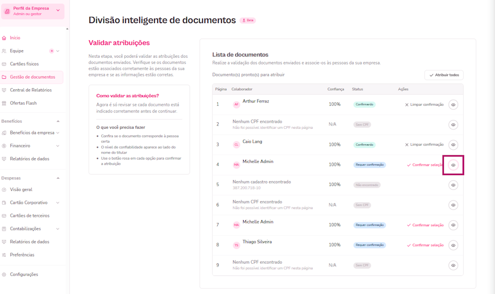Click the AF avatar for Arthur Ferraz
Screen dimensions: 495x294
[x=236, y=104]
